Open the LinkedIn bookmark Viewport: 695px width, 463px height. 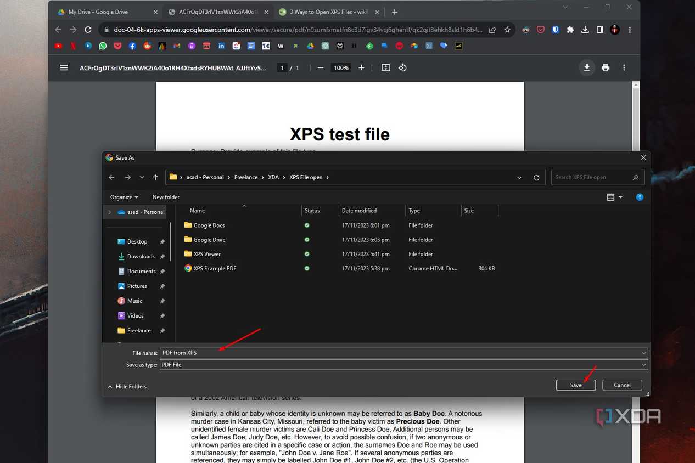(221, 46)
